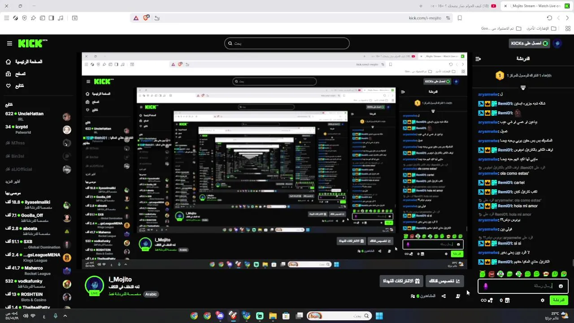The width and height of the screenshot is (574, 323).
Task: Open the Kick shop store icon
Action: tap(507, 300)
